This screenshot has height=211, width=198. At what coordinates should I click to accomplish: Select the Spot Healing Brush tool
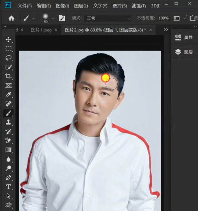[8, 104]
